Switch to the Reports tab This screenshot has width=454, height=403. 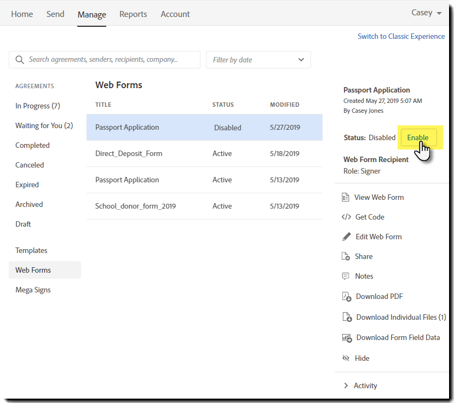click(133, 14)
